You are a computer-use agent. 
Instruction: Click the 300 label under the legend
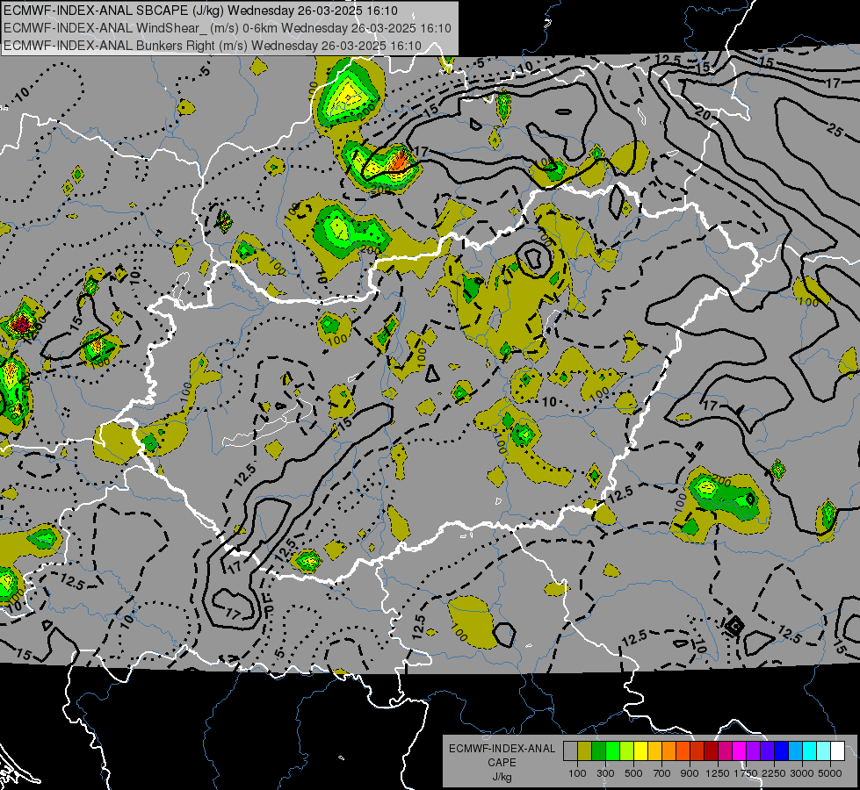click(605, 773)
